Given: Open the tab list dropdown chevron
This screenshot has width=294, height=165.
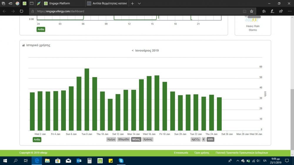Looking at the screenshot, I should (139, 4).
